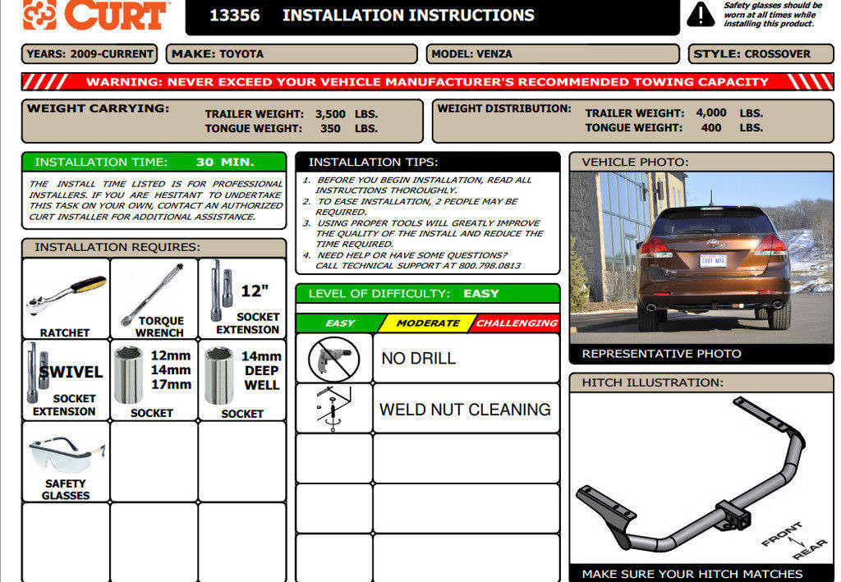The width and height of the screenshot is (841, 582).
Task: Click the "INSTALLATION TIME:" label
Action: tap(101, 162)
